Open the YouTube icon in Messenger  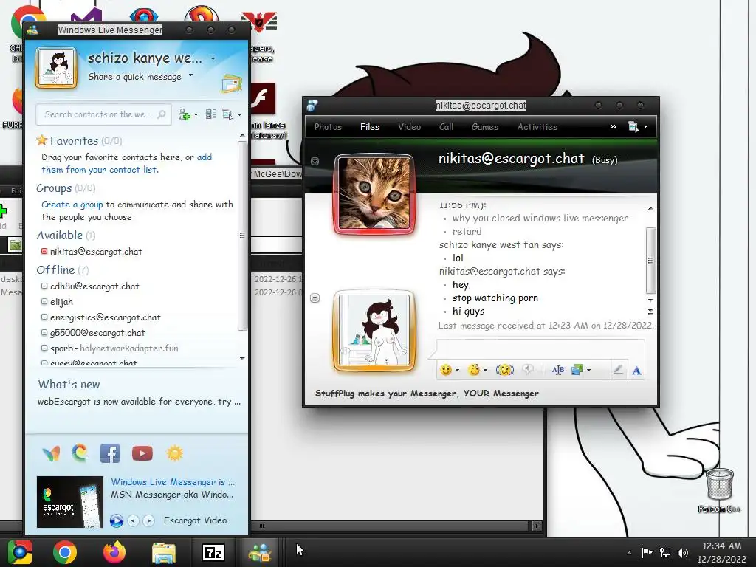point(142,453)
